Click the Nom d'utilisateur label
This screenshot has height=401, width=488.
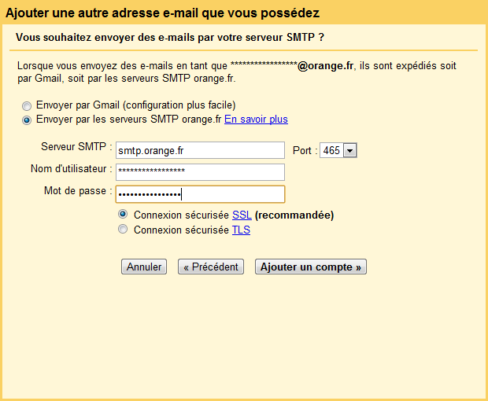(72, 169)
